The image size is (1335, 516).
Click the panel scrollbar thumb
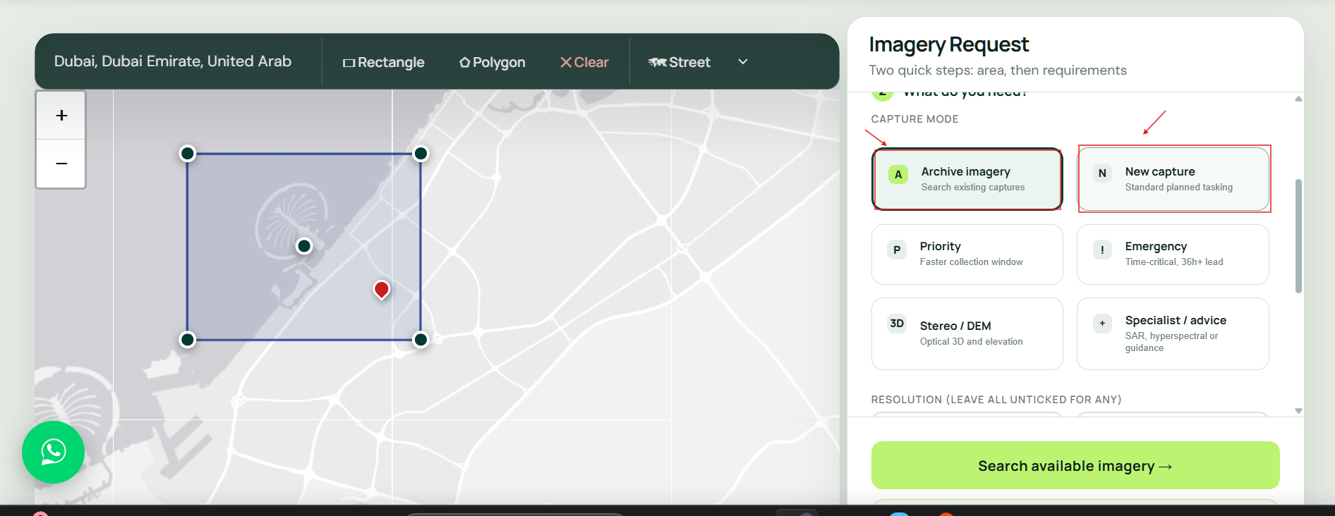1298,236
